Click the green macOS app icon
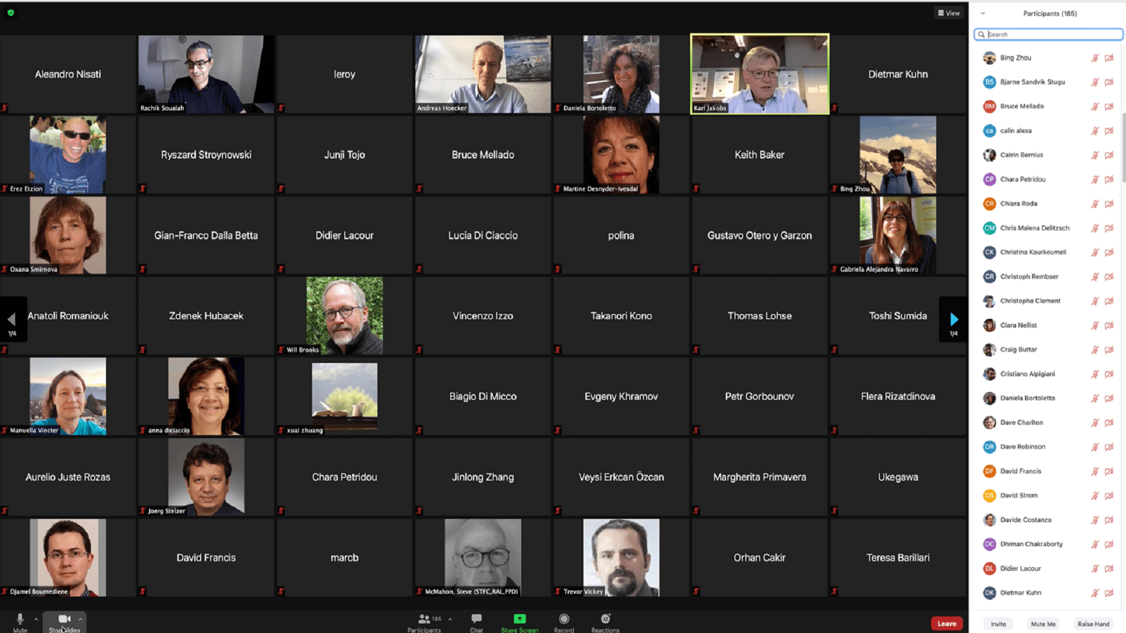 pyautogui.click(x=11, y=11)
